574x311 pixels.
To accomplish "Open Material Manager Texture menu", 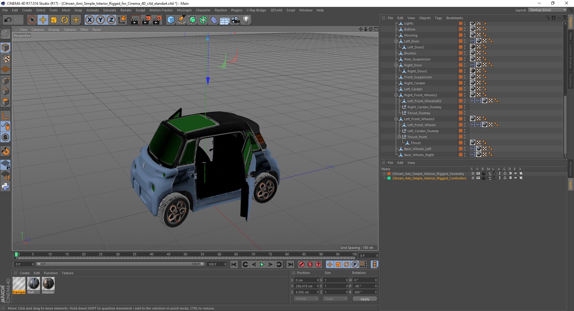I will (x=67, y=273).
